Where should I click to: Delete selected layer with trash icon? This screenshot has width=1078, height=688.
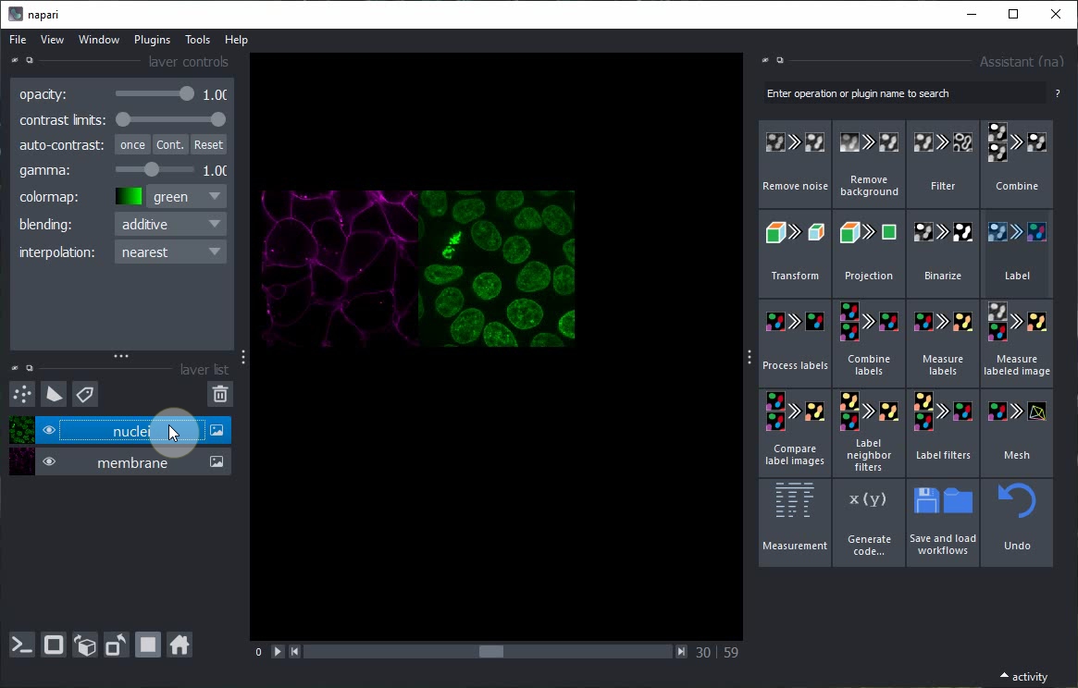tap(219, 395)
